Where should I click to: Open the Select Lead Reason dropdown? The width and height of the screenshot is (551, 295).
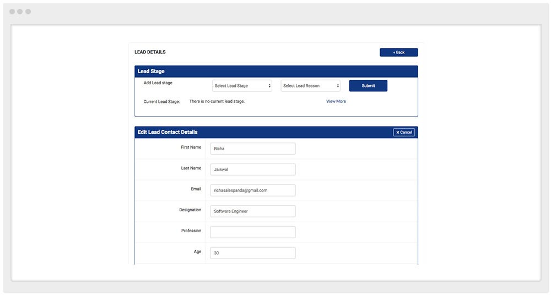click(310, 86)
